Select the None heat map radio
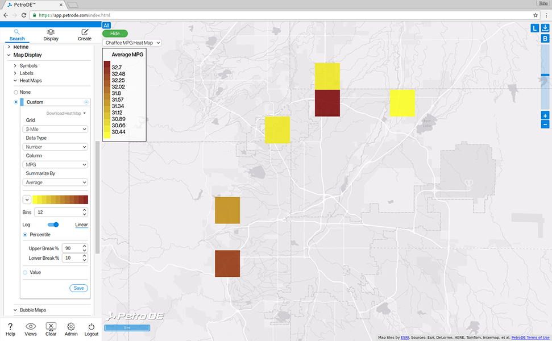Image resolution: width=552 pixels, height=341 pixels. 16,92
